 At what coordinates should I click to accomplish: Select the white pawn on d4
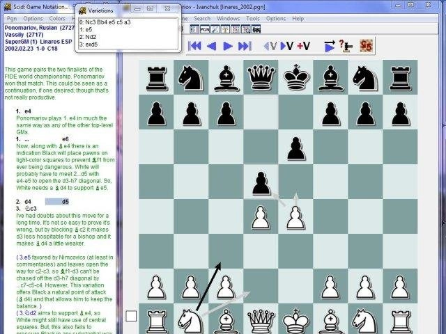261,216
